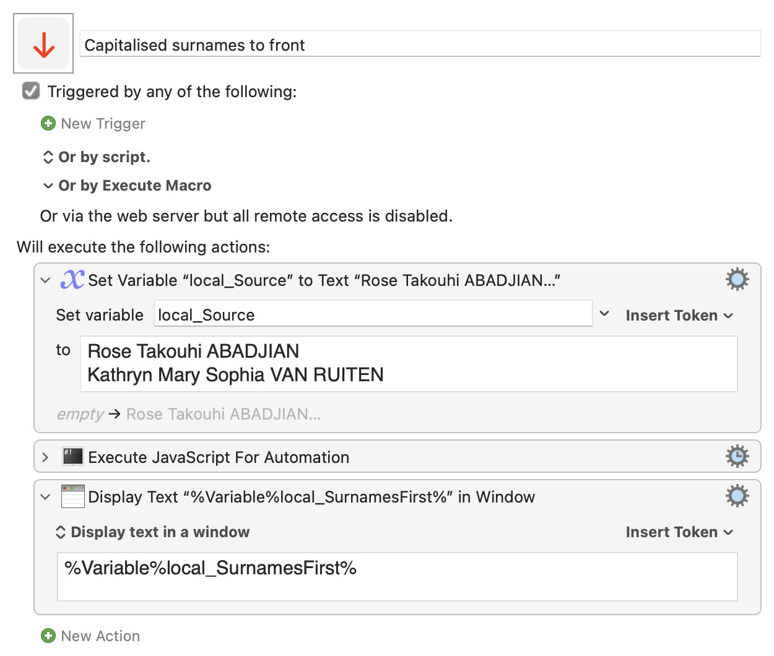Click the Display Text window icon
This screenshot has height=656, width=774.
[73, 496]
